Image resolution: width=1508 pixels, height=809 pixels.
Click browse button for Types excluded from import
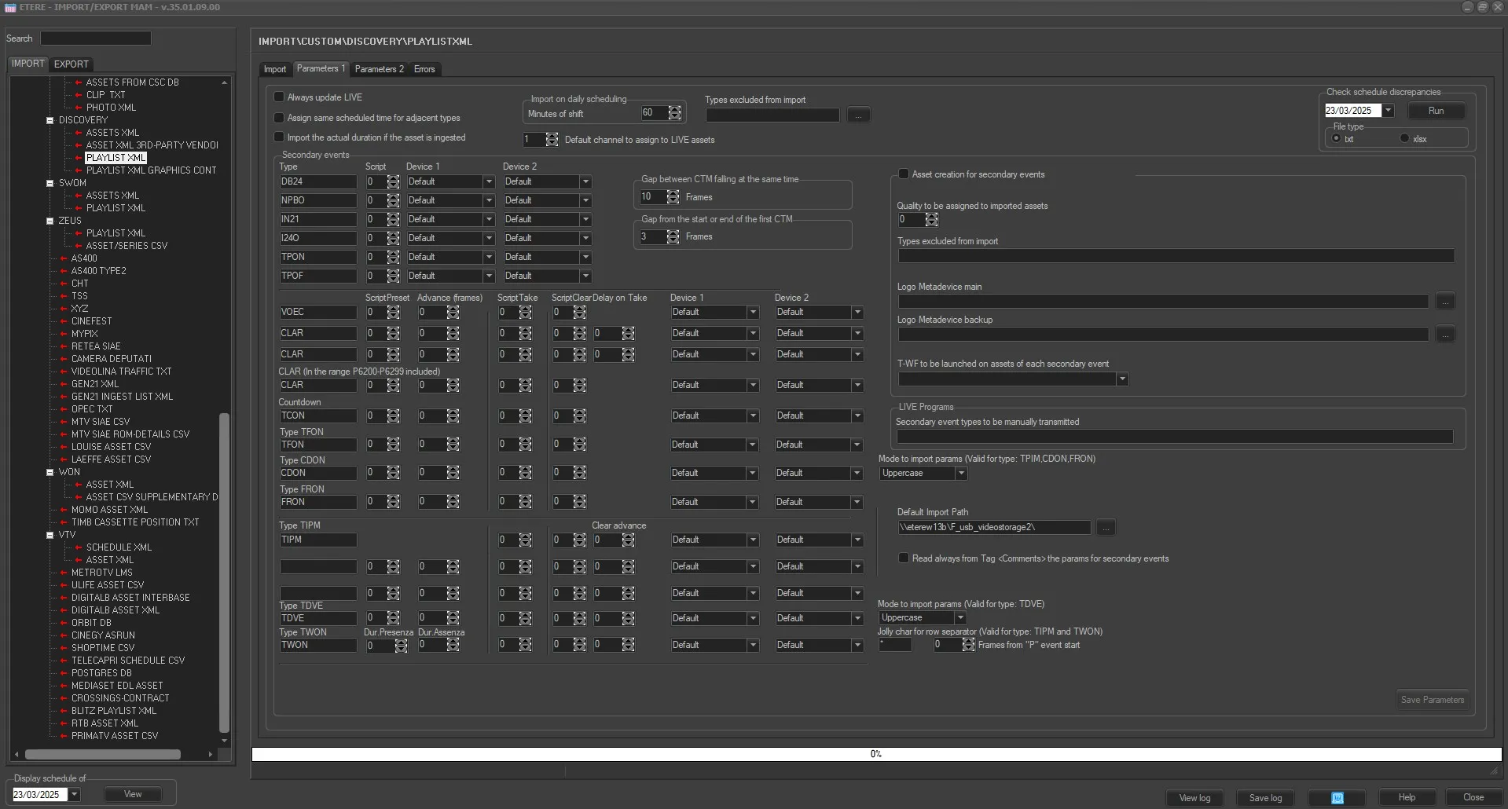(858, 115)
